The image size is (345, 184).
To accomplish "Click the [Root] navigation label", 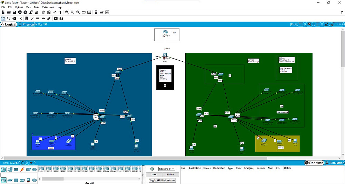I will [293, 24].
